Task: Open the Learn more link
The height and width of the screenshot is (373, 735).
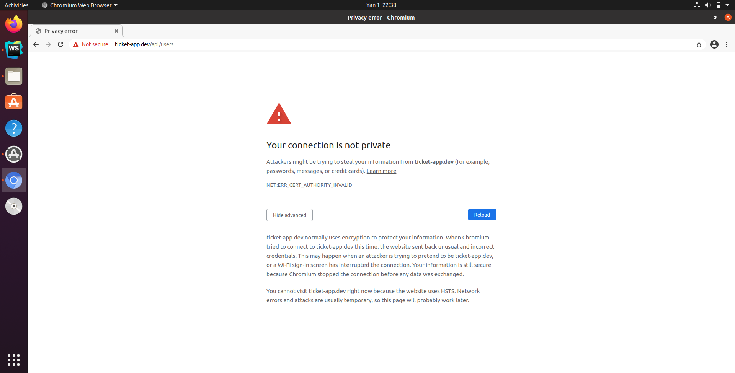Action: point(381,171)
